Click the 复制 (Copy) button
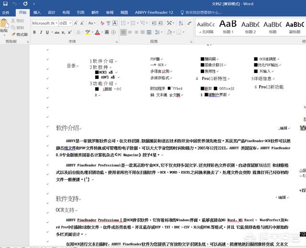This screenshot has height=248, width=306. (18, 28)
